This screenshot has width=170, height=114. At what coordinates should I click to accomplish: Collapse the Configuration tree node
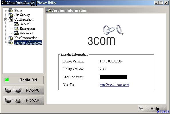(x=5, y=19)
